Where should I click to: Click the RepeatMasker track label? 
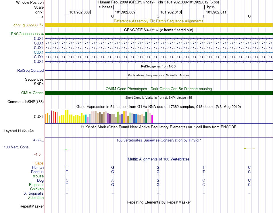[x=32, y=206]
